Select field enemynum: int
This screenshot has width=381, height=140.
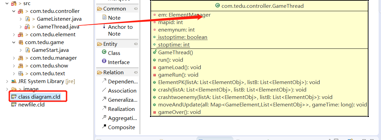click(x=176, y=30)
